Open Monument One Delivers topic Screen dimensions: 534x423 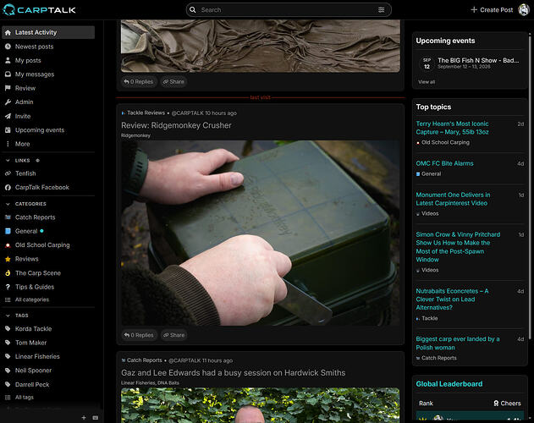point(453,199)
